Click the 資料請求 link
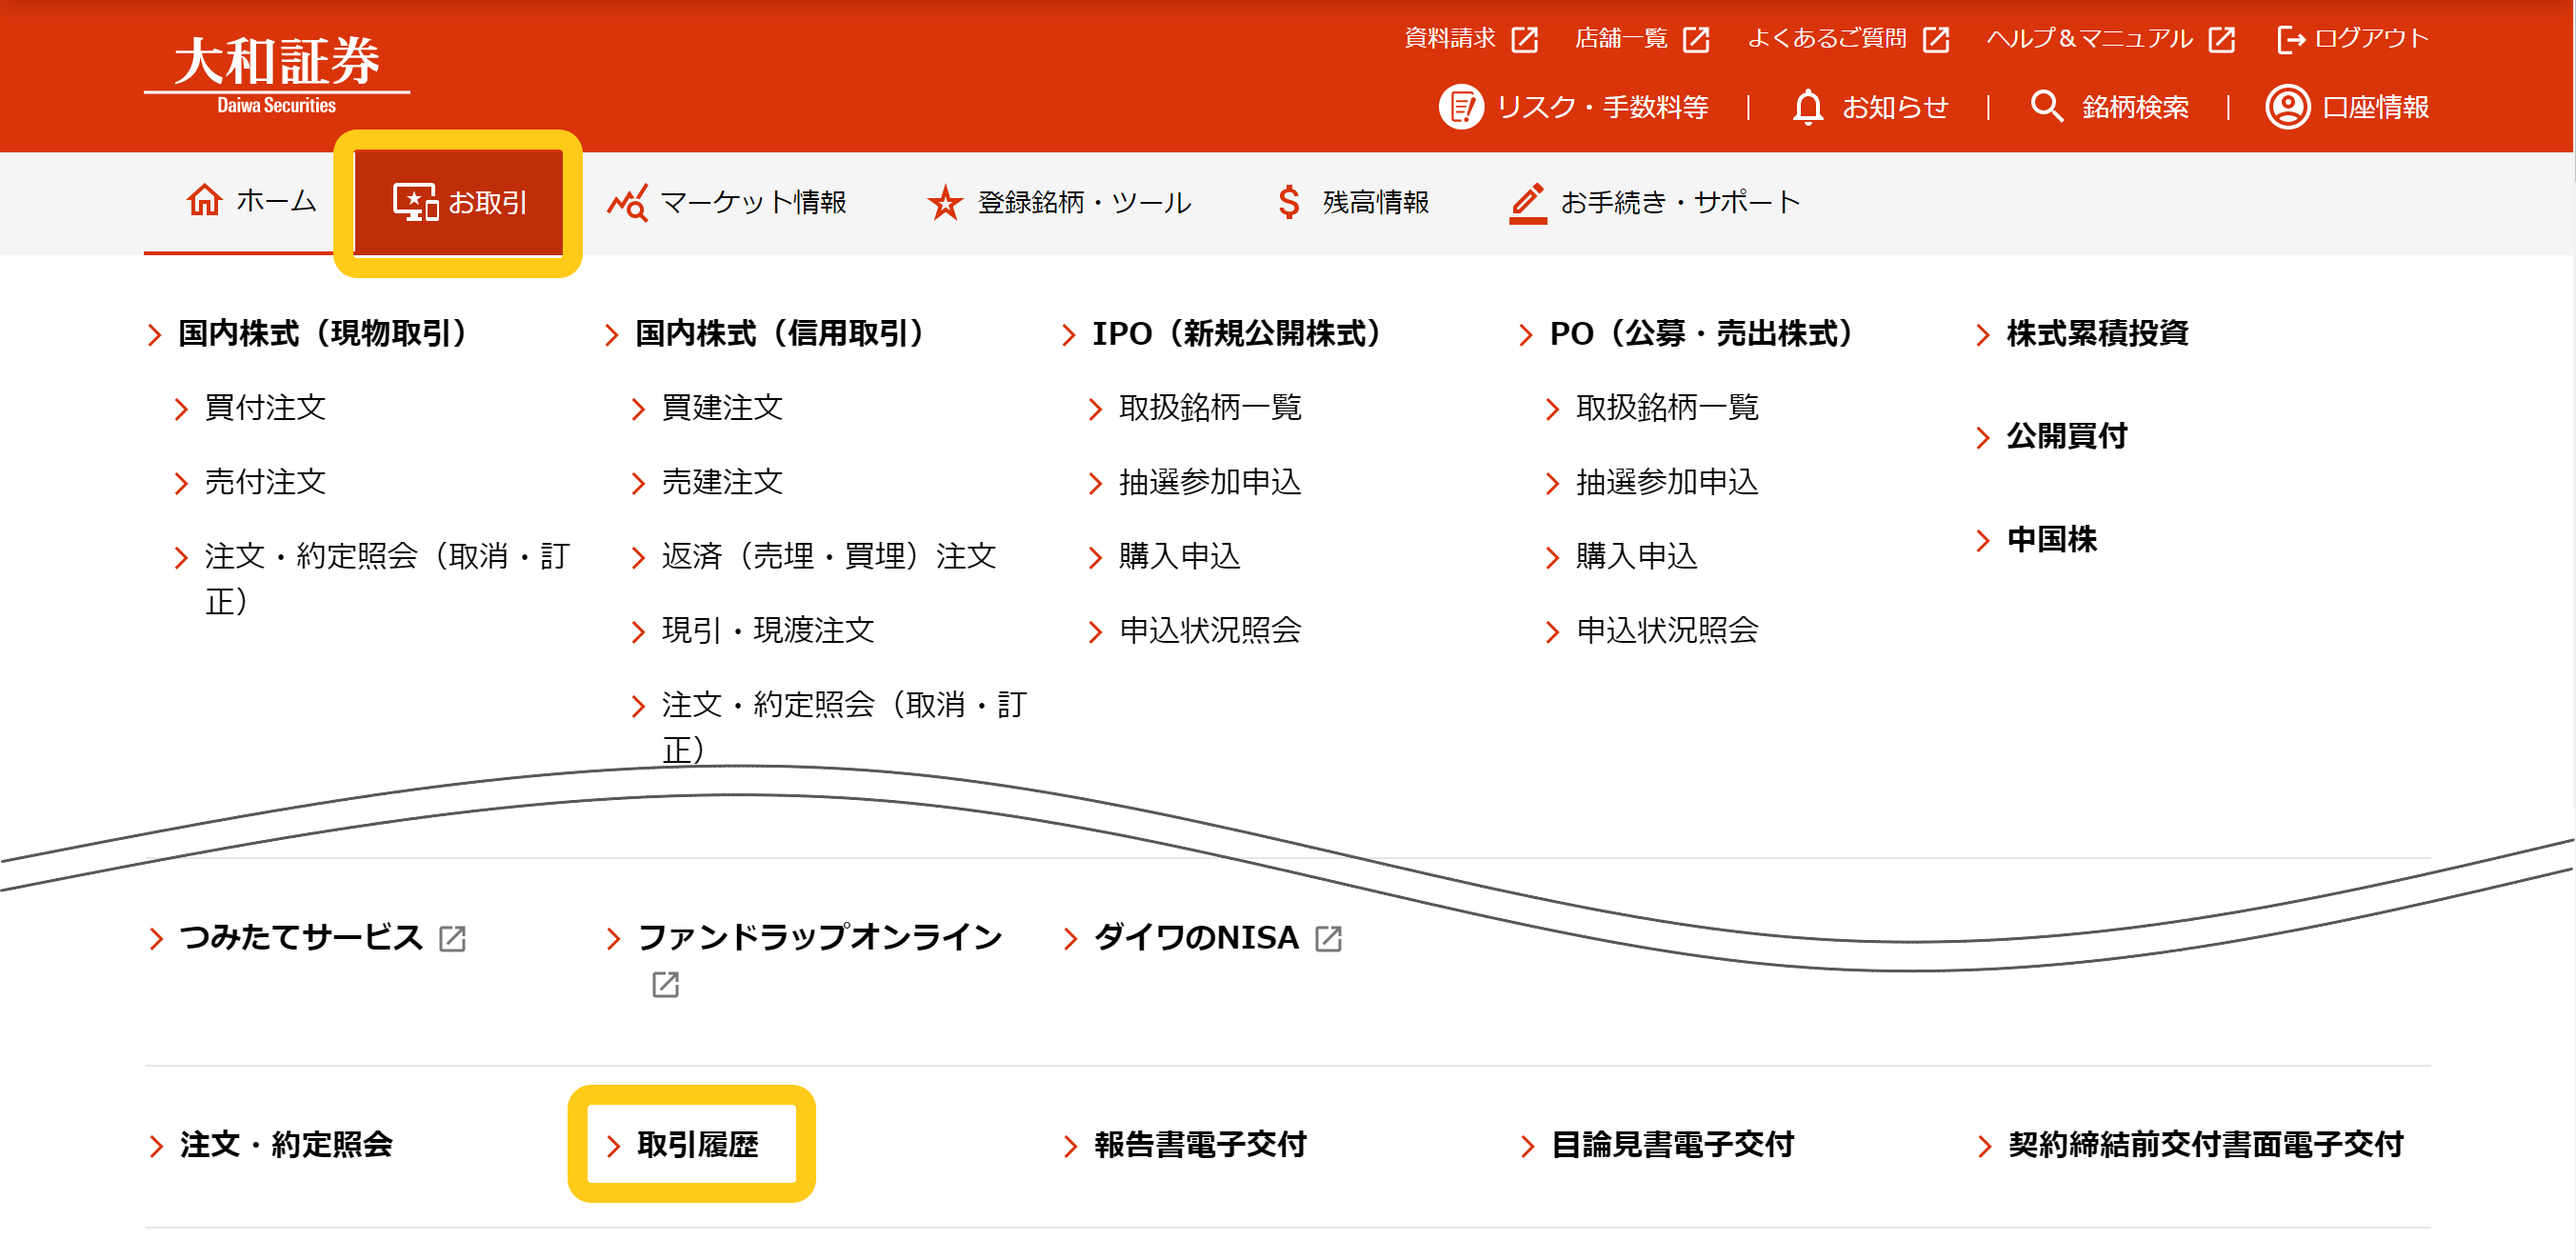The image size is (2576, 1260). (x=1450, y=38)
